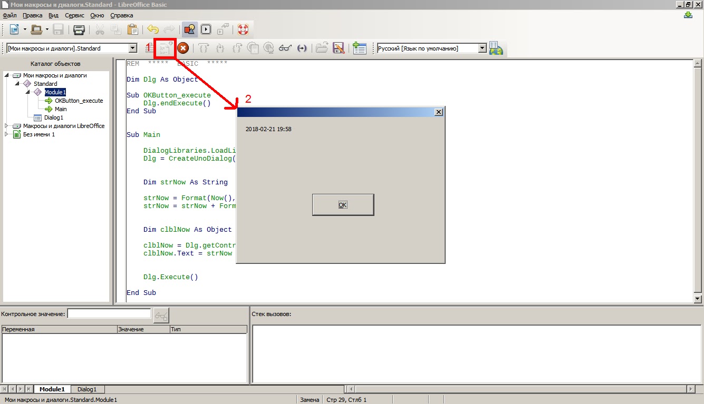Image resolution: width=704 pixels, height=404 pixels.
Task: Select Dialog1 in the object catalog tree
Action: (x=54, y=117)
